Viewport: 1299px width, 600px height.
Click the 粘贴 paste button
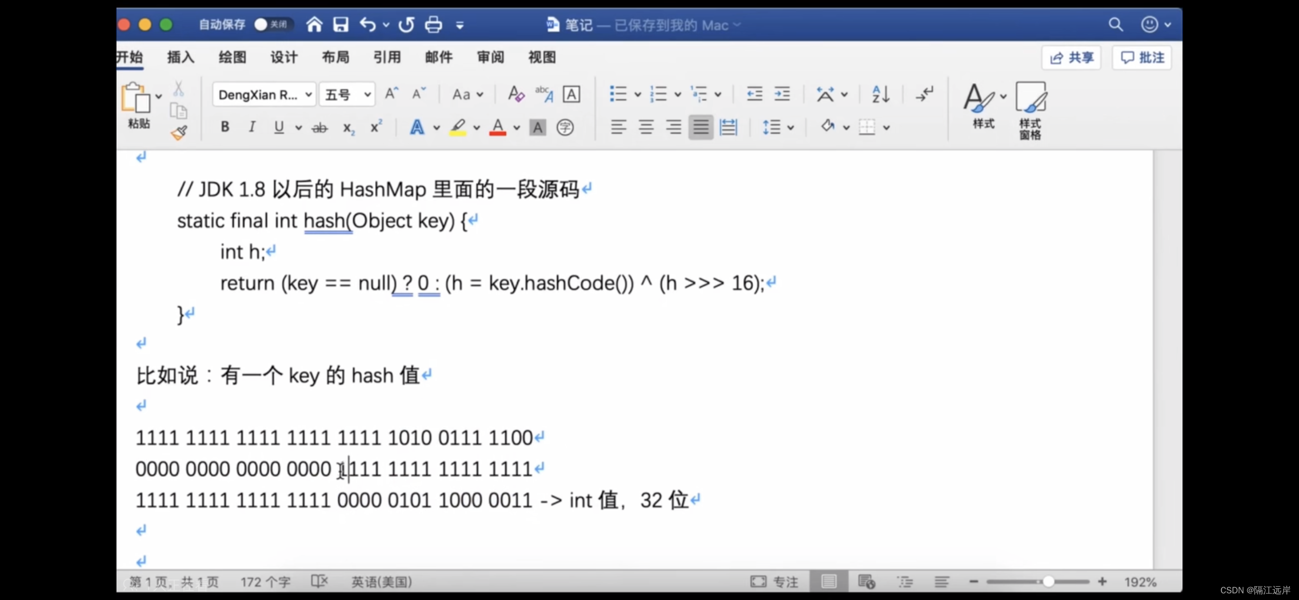136,105
